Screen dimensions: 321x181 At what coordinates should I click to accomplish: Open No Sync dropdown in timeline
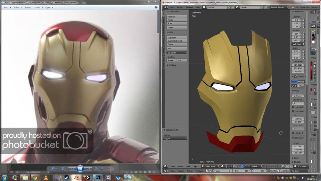[x=300, y=171]
